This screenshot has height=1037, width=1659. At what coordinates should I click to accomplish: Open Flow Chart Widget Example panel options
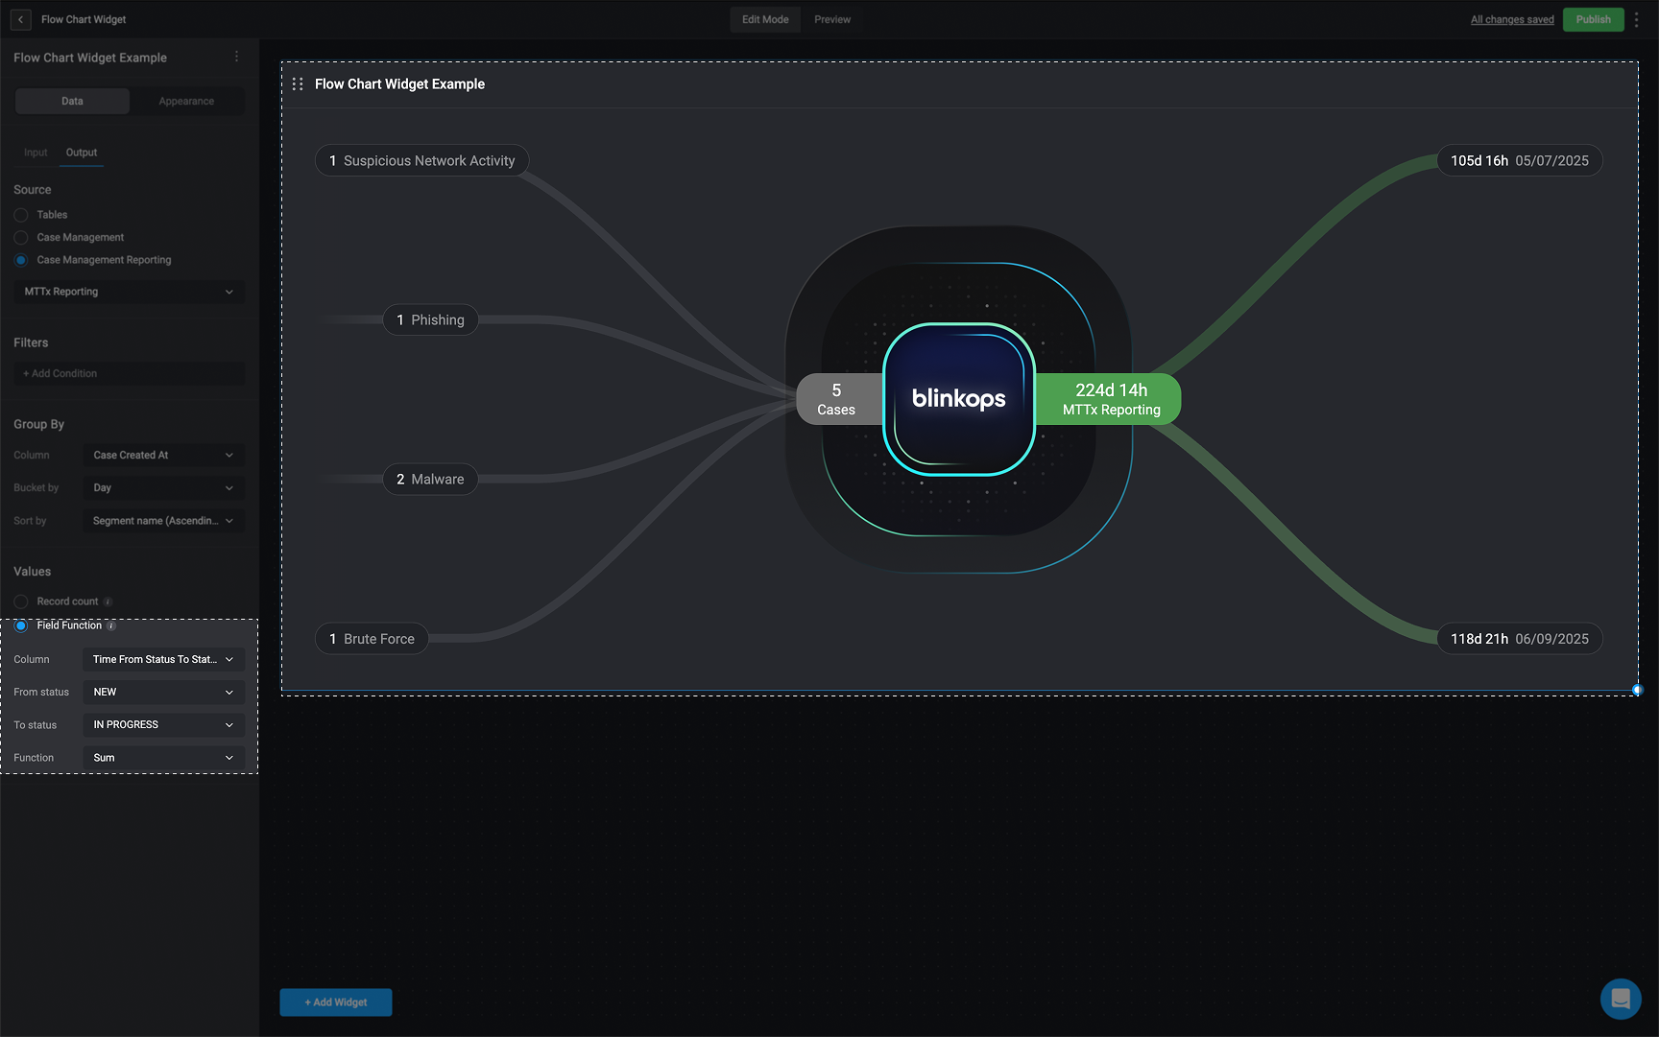236,57
